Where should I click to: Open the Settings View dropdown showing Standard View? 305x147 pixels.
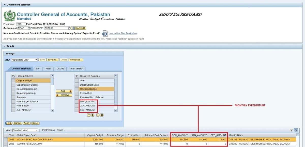coord(36,60)
